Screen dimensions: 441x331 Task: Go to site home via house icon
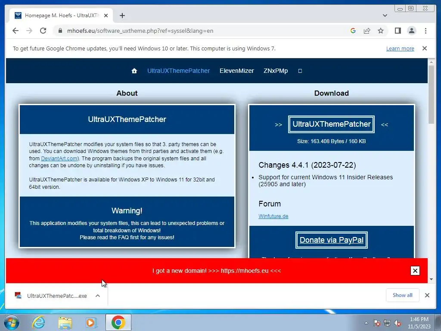click(134, 71)
